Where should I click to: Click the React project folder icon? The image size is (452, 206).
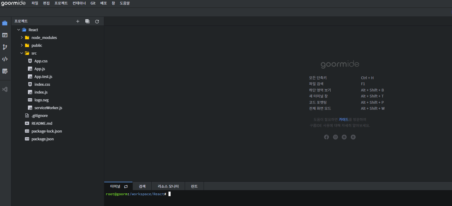coord(24,30)
